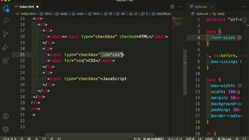Open the Search view in activity bar
The height and width of the screenshot is (140, 249).
click(6, 21)
